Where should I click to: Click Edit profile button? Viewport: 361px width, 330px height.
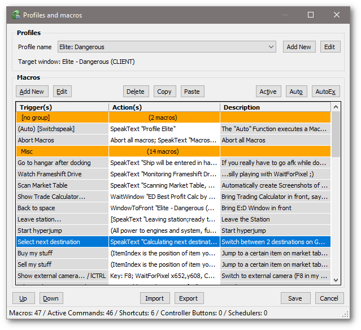[330, 47]
